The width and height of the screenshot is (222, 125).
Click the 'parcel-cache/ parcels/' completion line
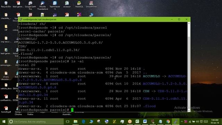[42, 32]
